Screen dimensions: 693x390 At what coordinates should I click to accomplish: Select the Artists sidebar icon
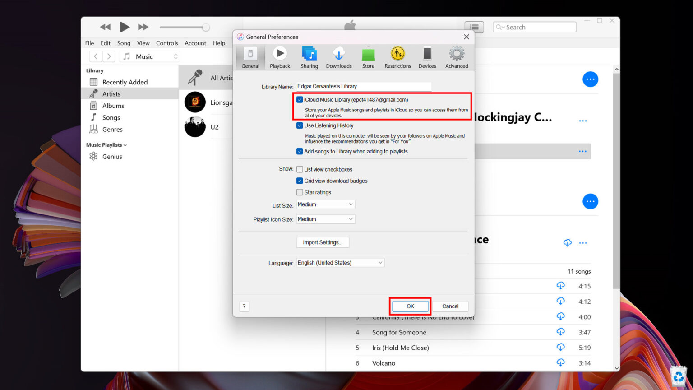coord(94,93)
